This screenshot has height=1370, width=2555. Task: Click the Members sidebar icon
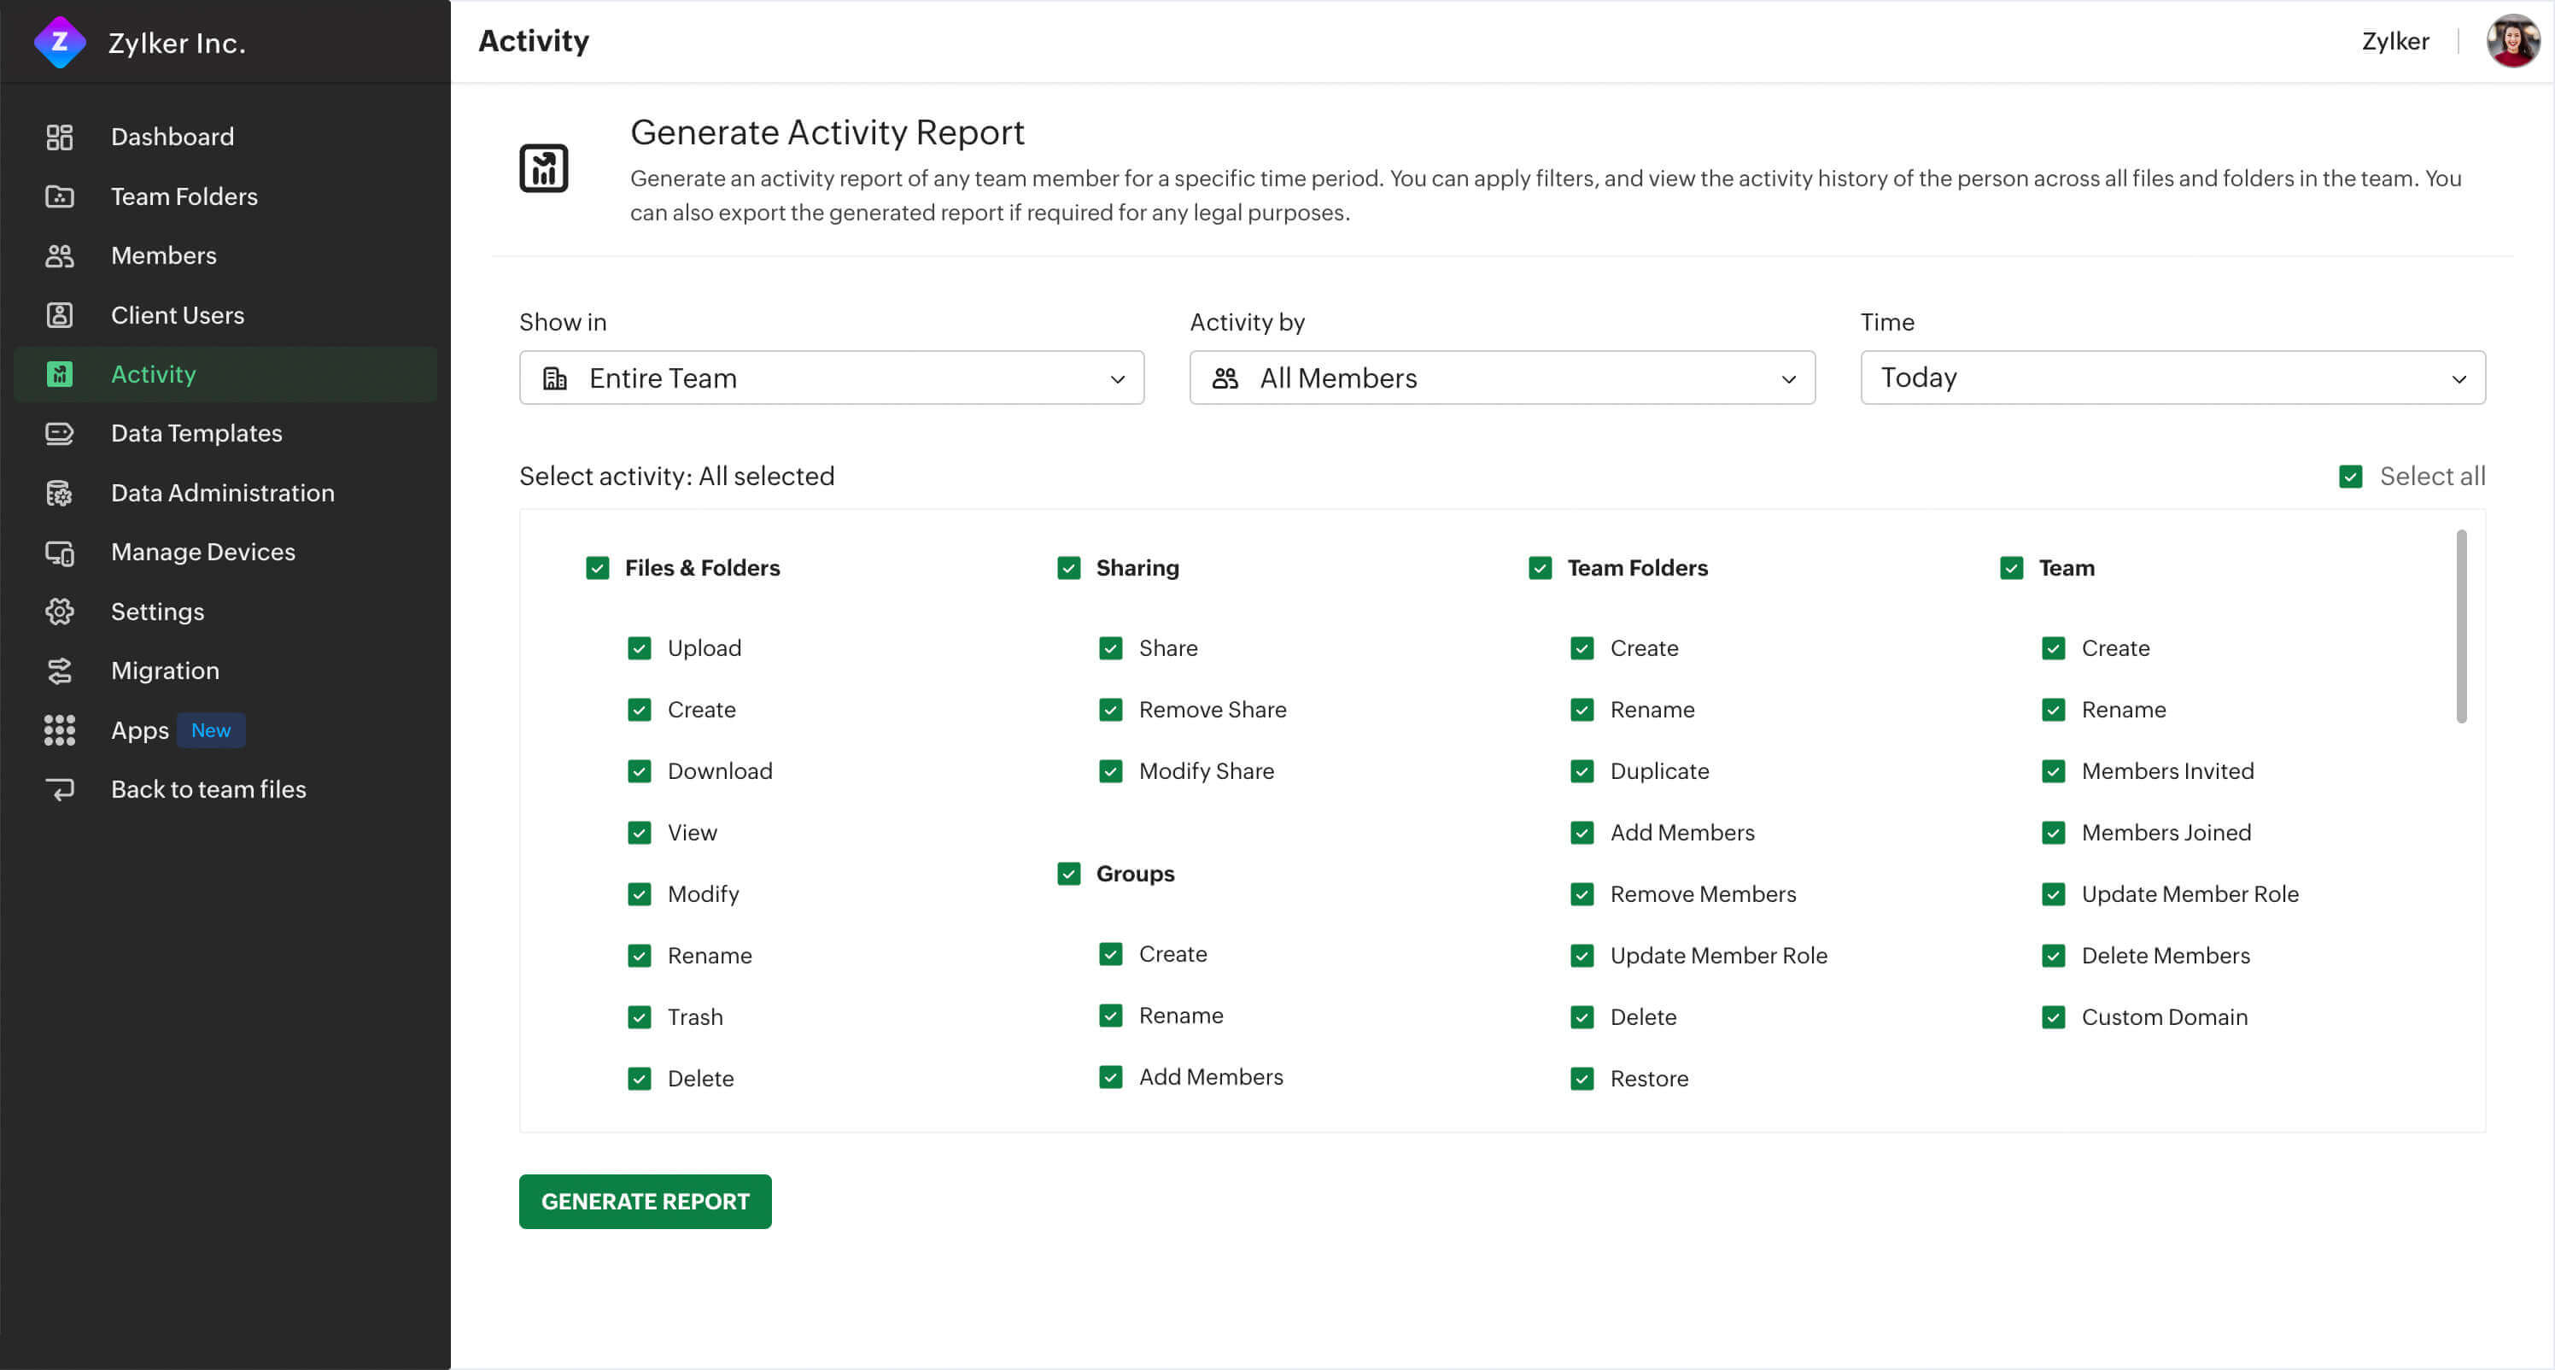point(57,255)
